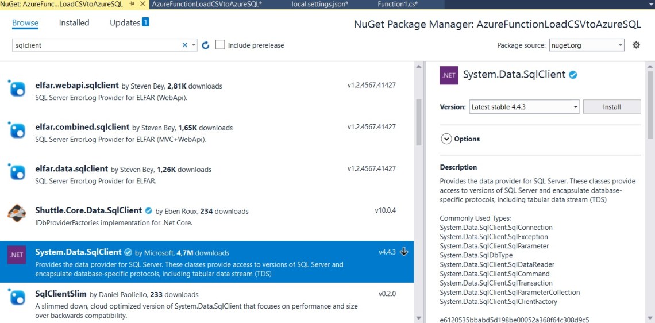The height and width of the screenshot is (323, 655).
Task: Click the Description heading
Action: tap(458, 167)
